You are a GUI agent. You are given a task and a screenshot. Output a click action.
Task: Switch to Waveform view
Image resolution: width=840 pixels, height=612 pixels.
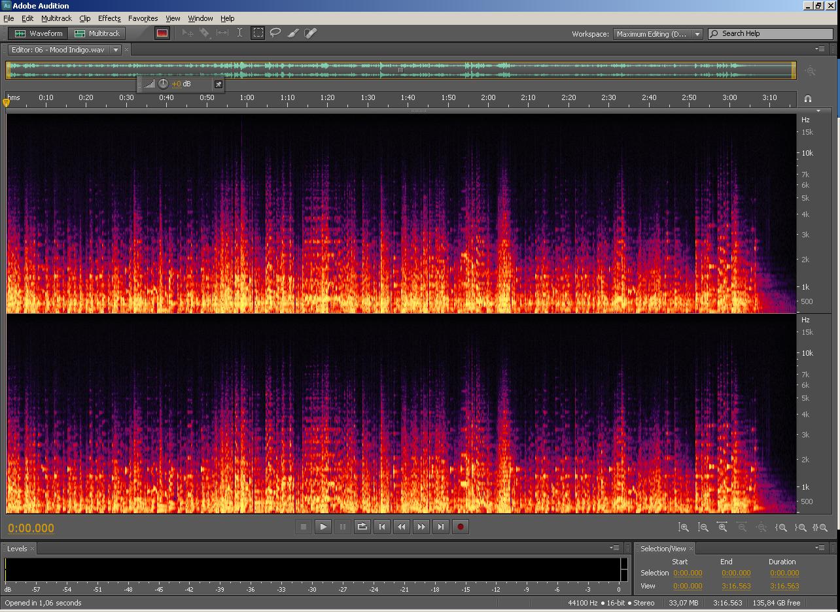(x=39, y=33)
